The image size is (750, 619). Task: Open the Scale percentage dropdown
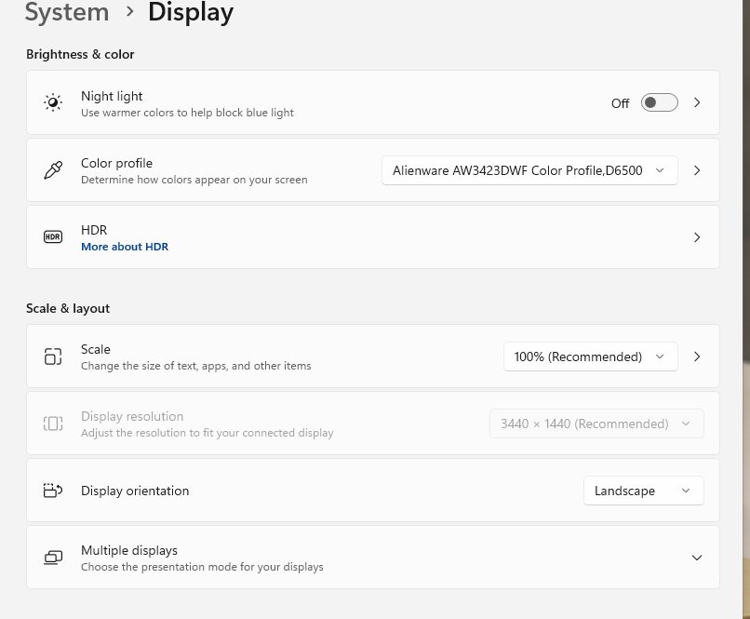tap(590, 357)
